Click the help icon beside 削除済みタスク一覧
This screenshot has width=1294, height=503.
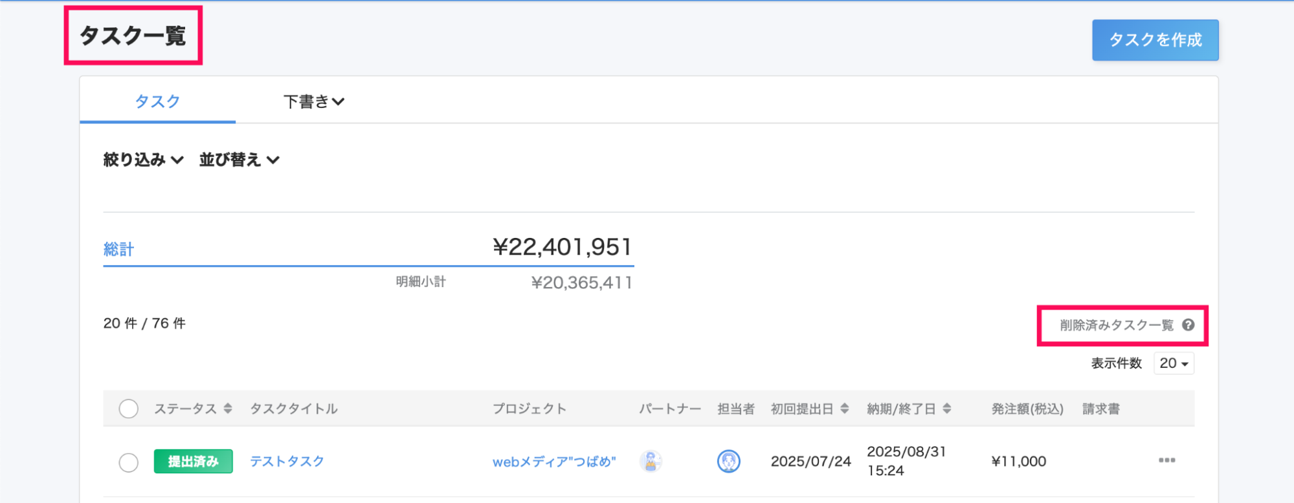(x=1188, y=325)
